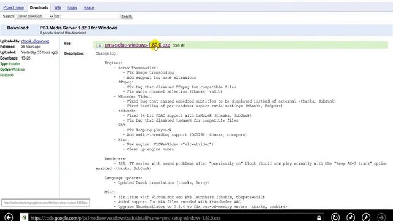Click the 33.6 MB file size text
393x221 pixels.
point(179,45)
